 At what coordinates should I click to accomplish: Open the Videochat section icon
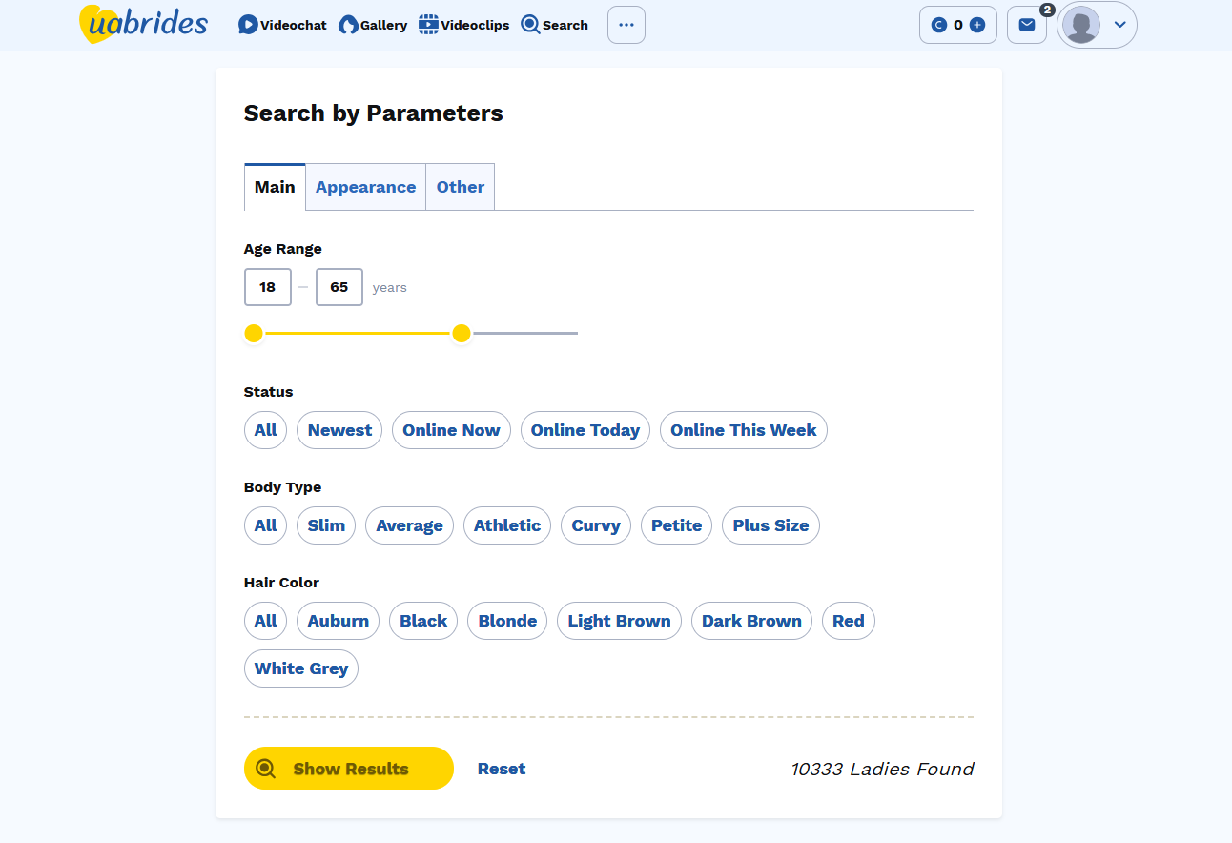pos(246,25)
